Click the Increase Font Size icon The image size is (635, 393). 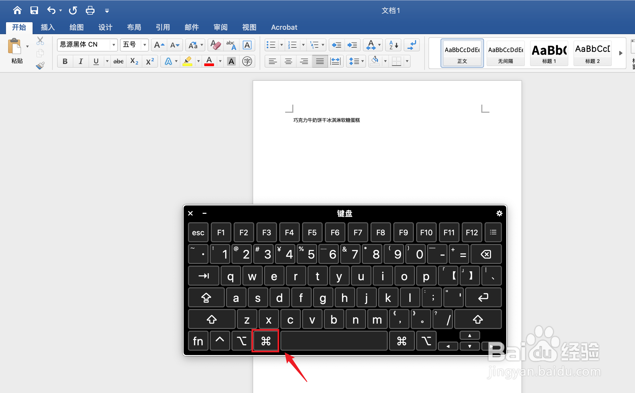[x=159, y=45]
